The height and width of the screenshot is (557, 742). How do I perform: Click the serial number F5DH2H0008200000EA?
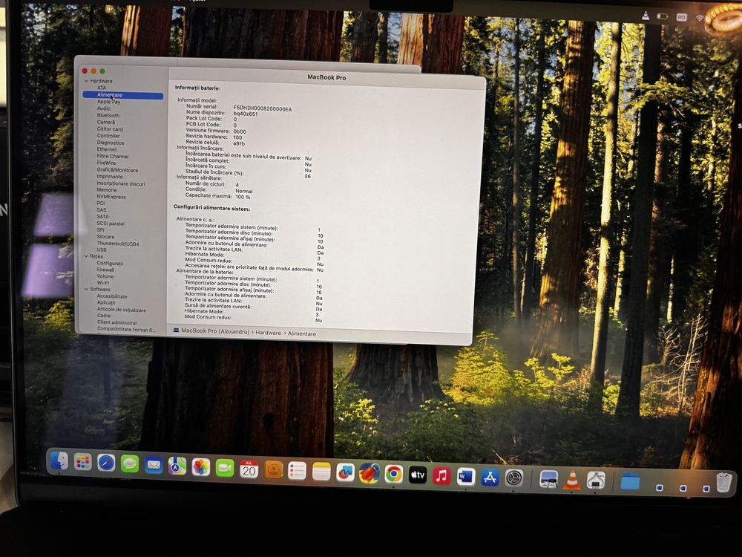pyautogui.click(x=263, y=108)
